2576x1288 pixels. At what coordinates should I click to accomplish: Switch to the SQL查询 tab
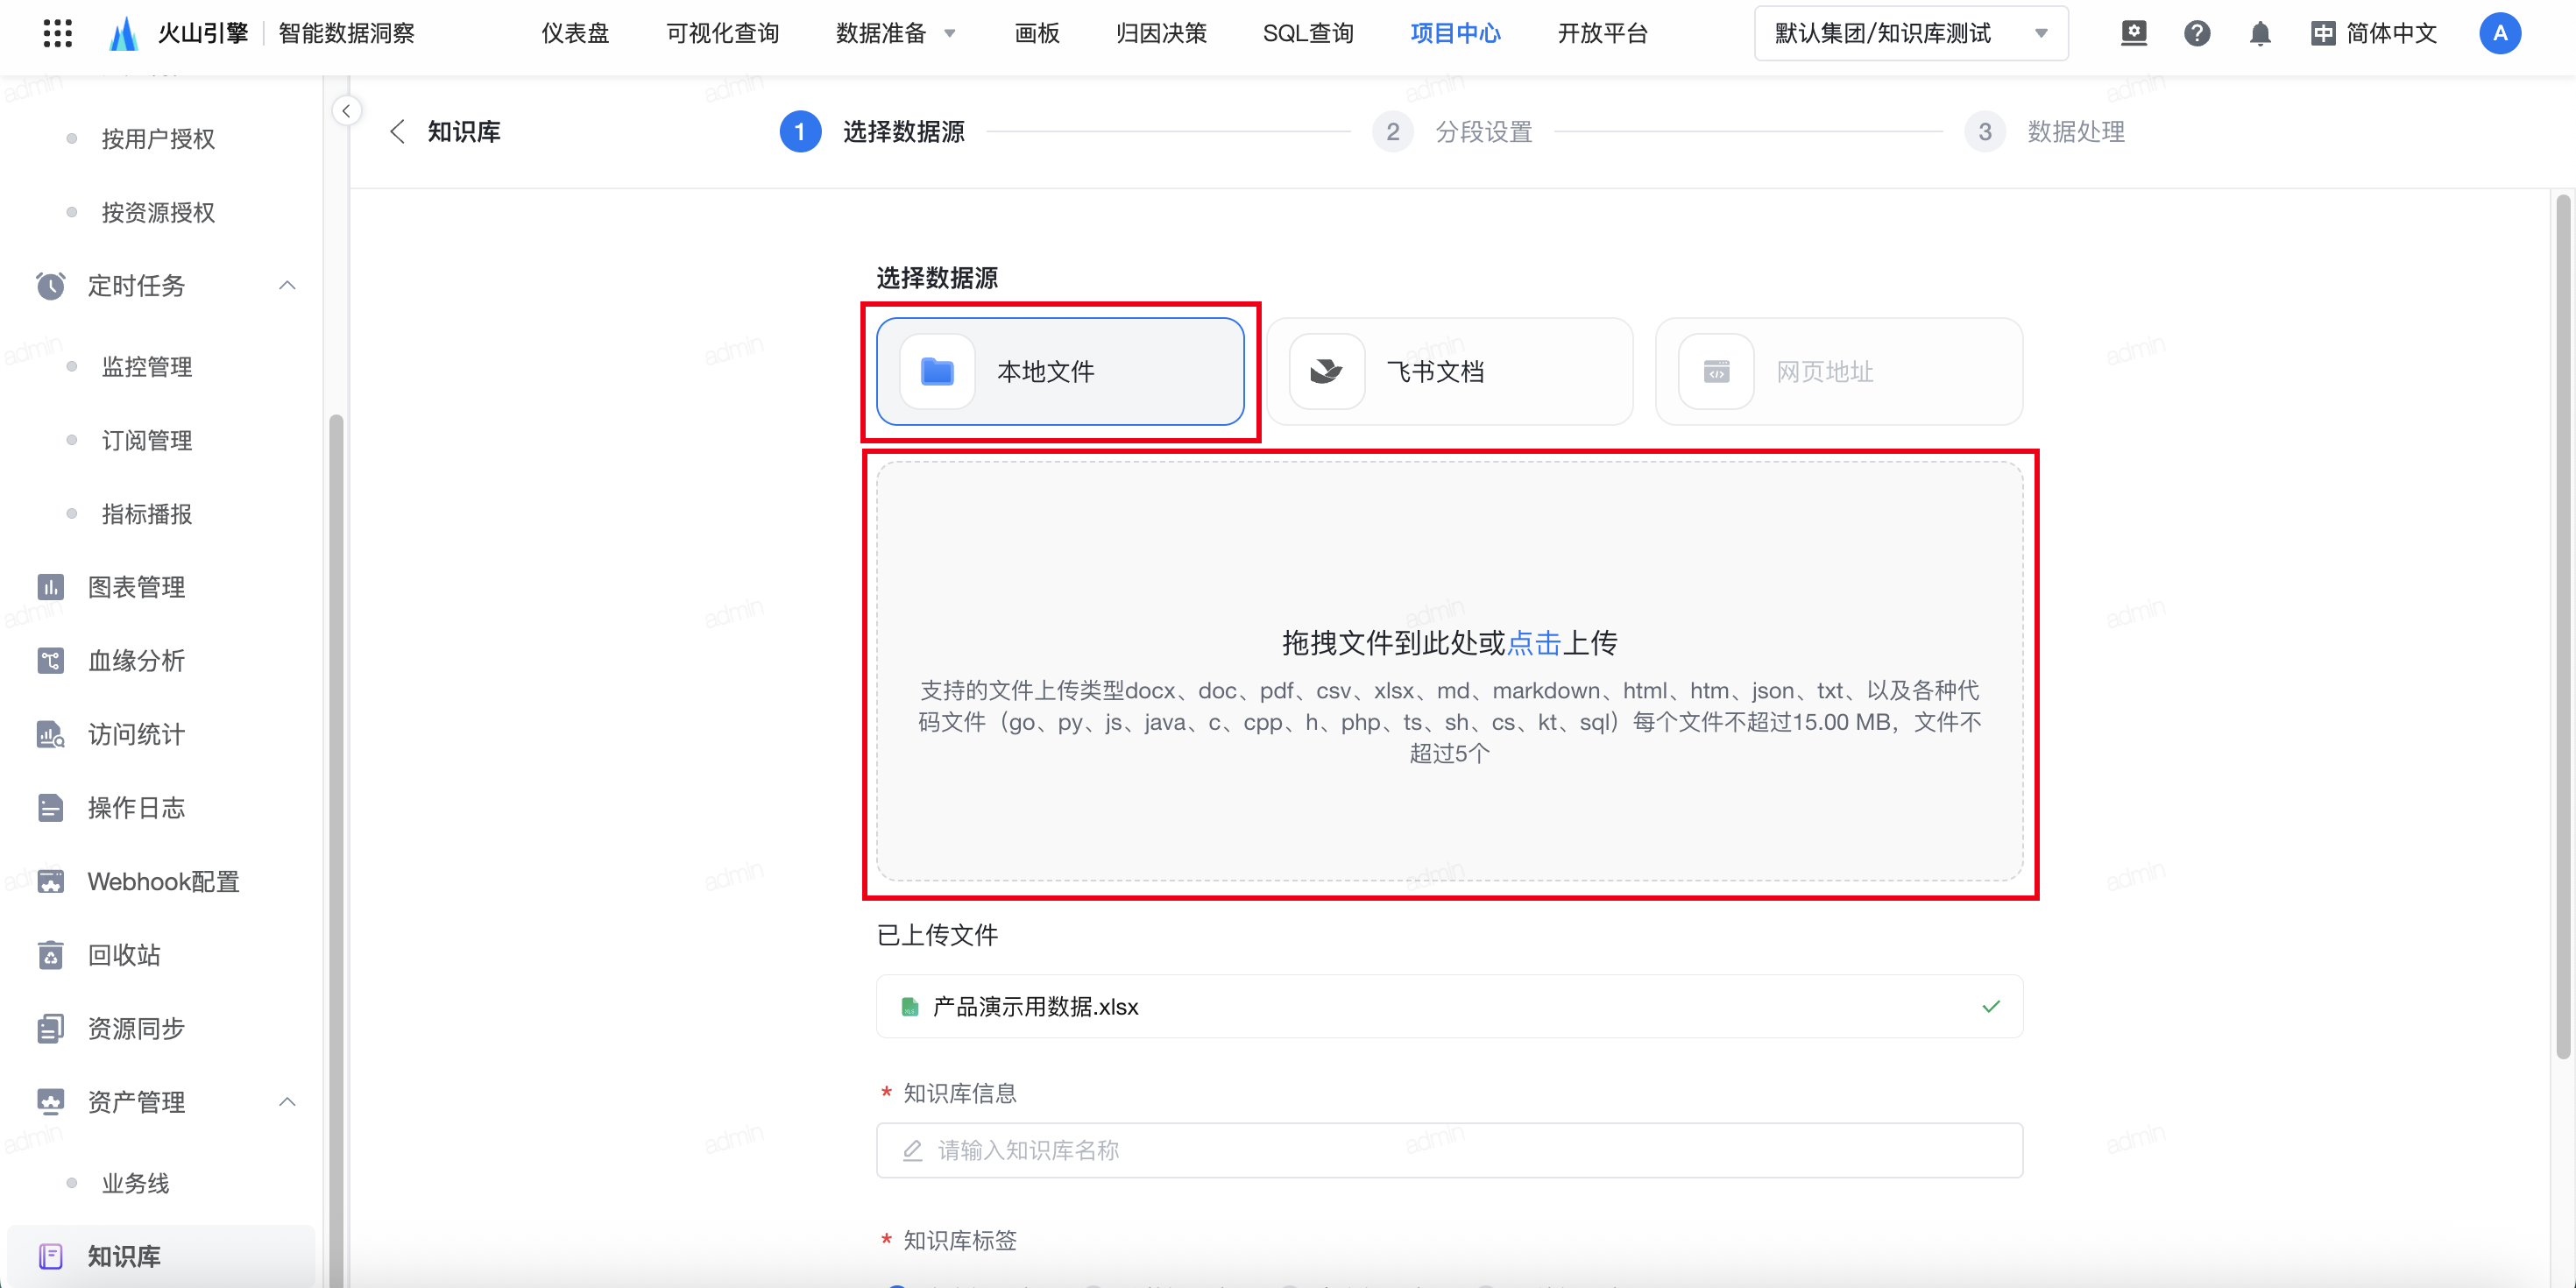(x=1307, y=34)
